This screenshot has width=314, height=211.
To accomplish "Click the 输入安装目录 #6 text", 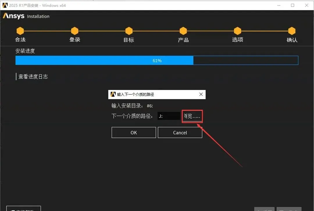I will pos(132,106).
